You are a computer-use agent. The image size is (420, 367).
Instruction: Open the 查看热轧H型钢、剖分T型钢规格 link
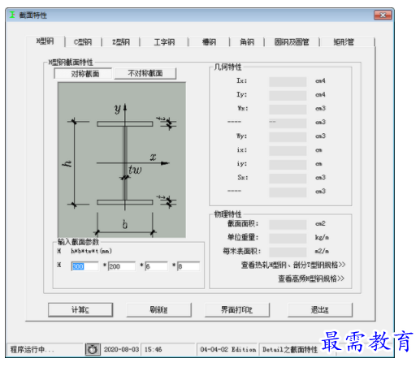pos(293,265)
